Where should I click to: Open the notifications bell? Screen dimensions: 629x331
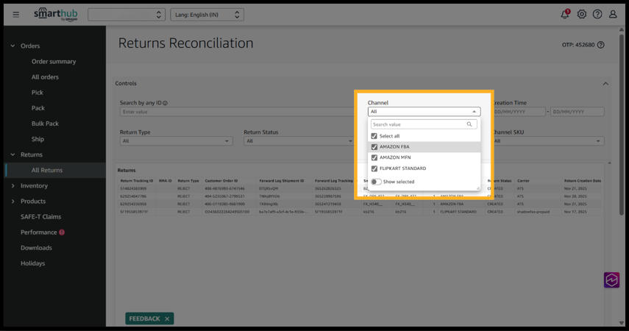tap(565, 14)
